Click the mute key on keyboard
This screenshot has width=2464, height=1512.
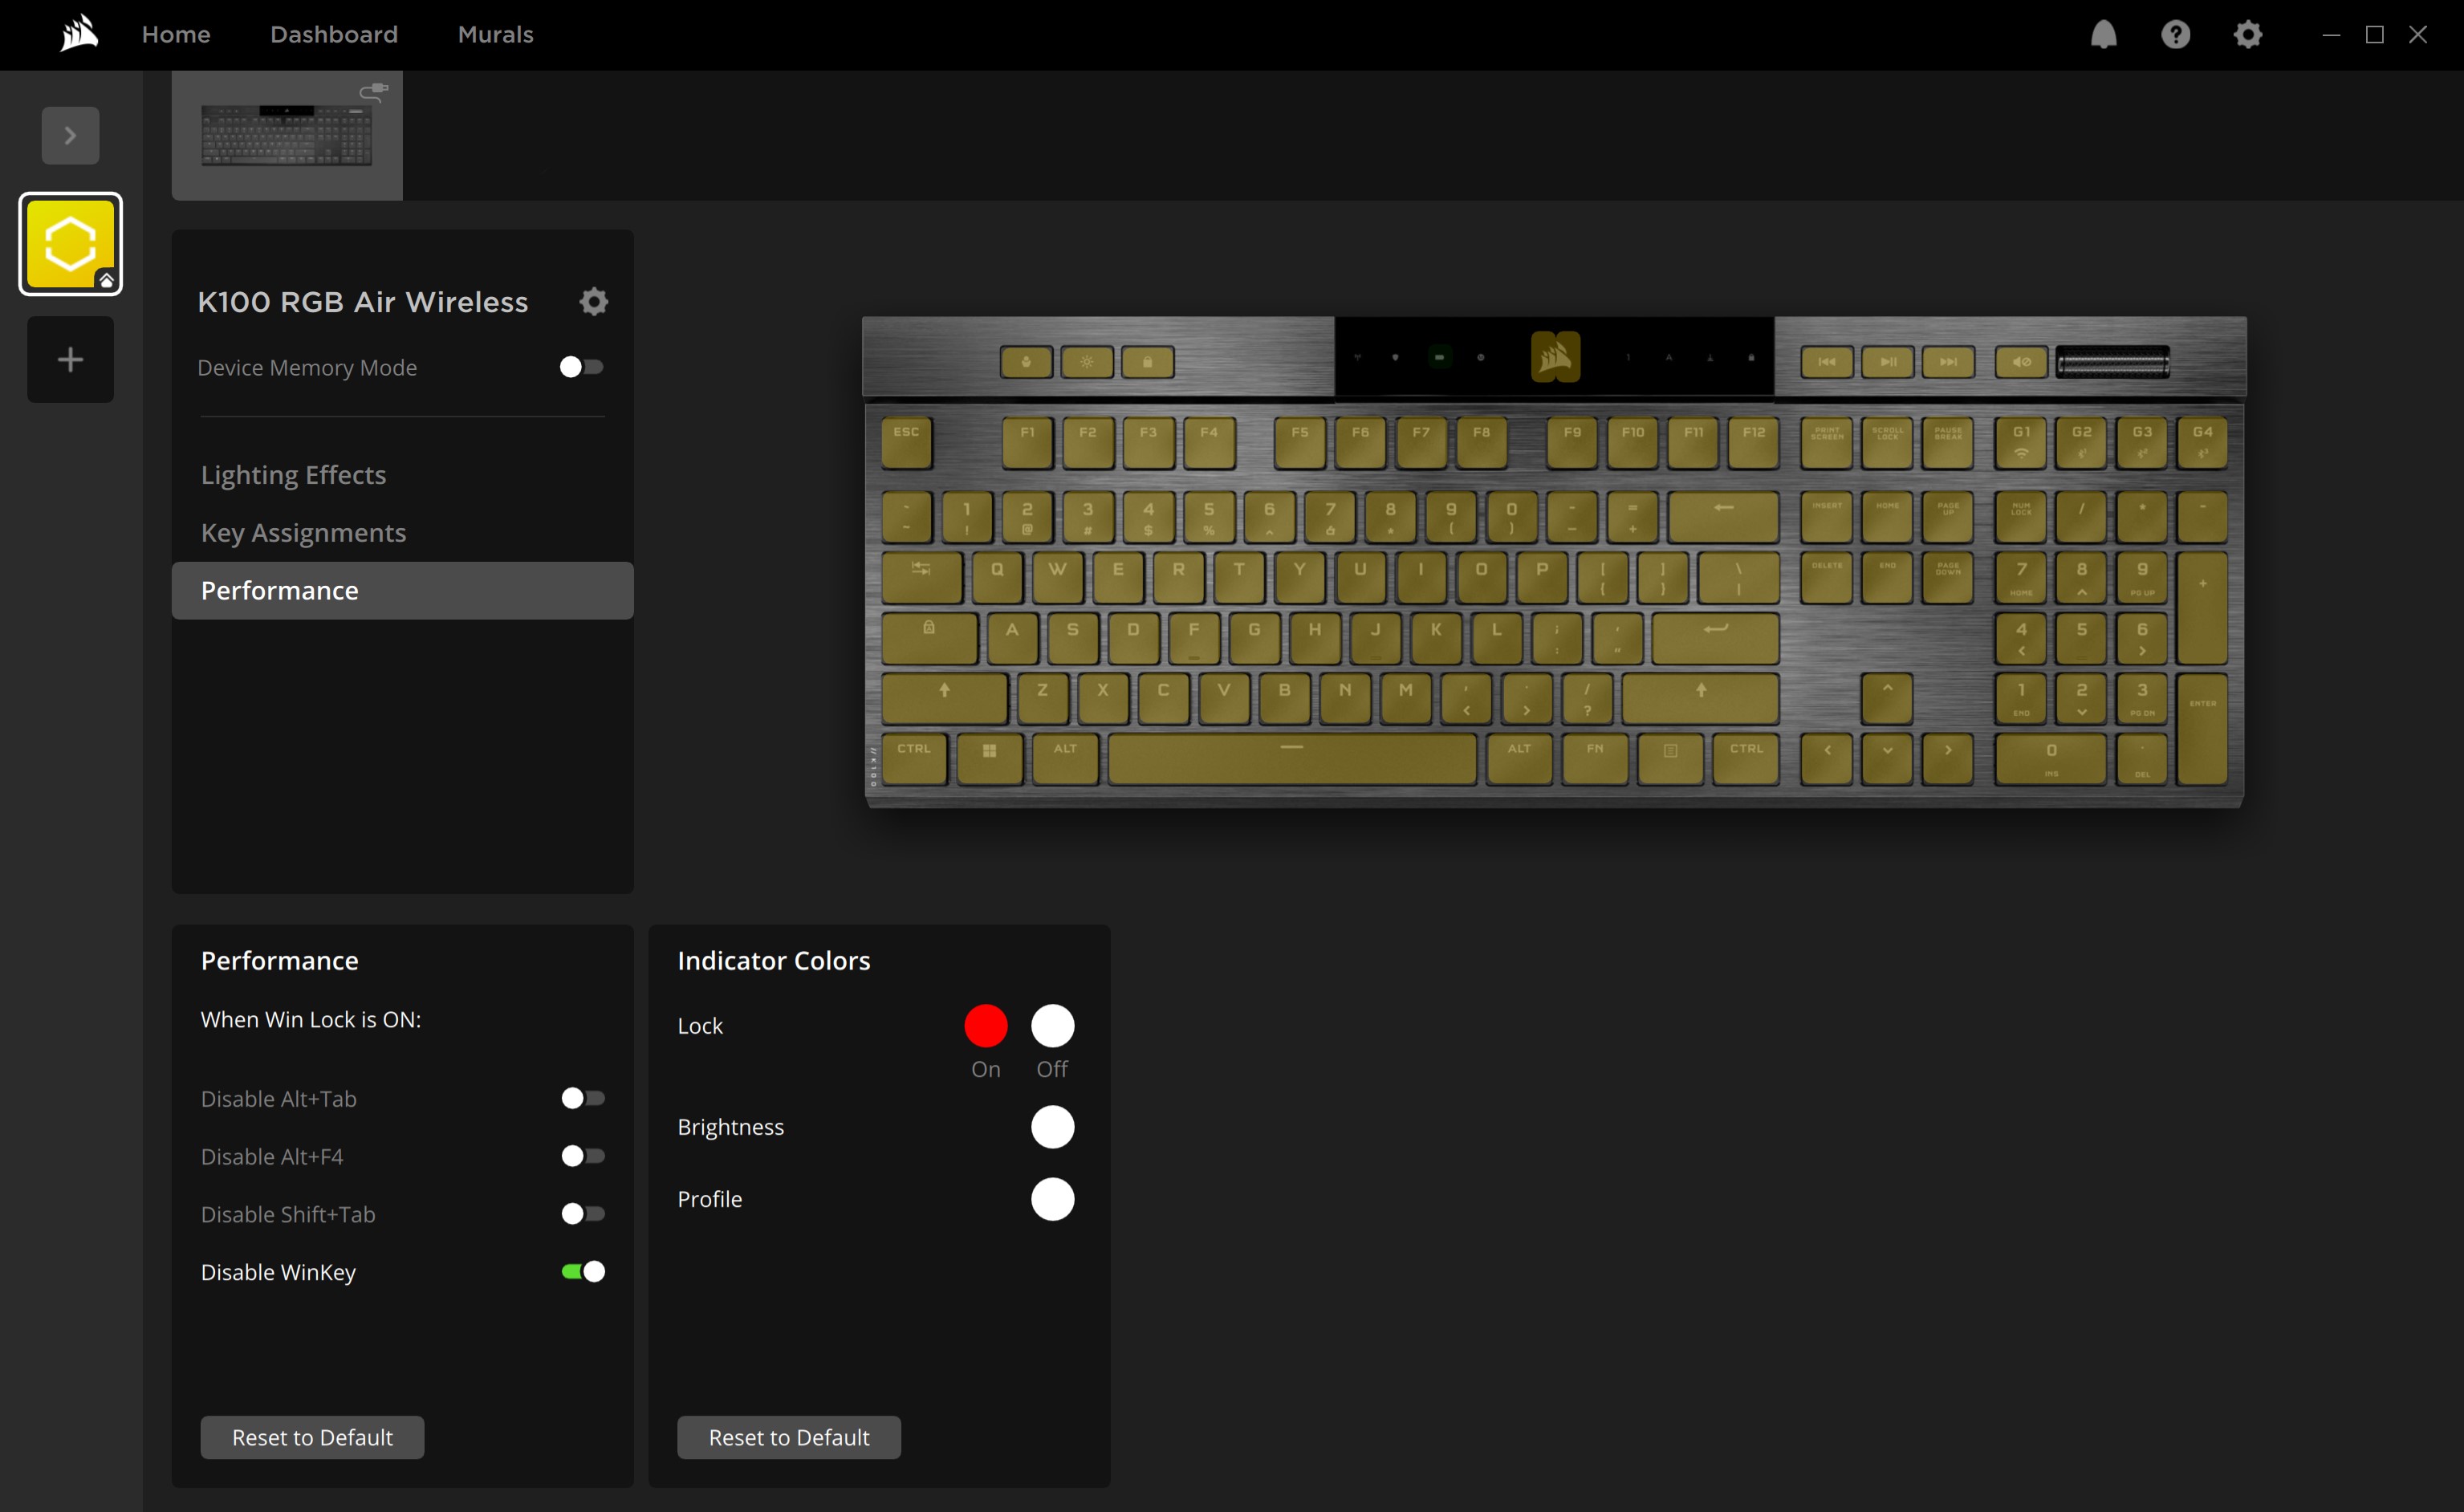click(2021, 362)
